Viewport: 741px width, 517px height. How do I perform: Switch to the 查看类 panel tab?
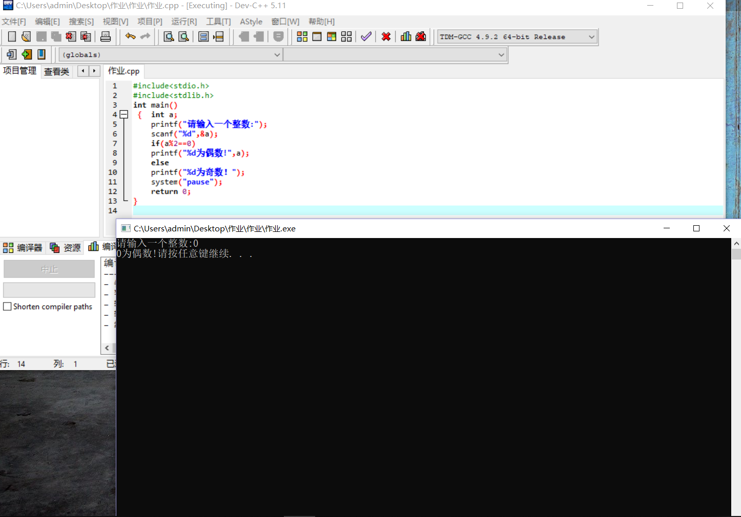[56, 72]
